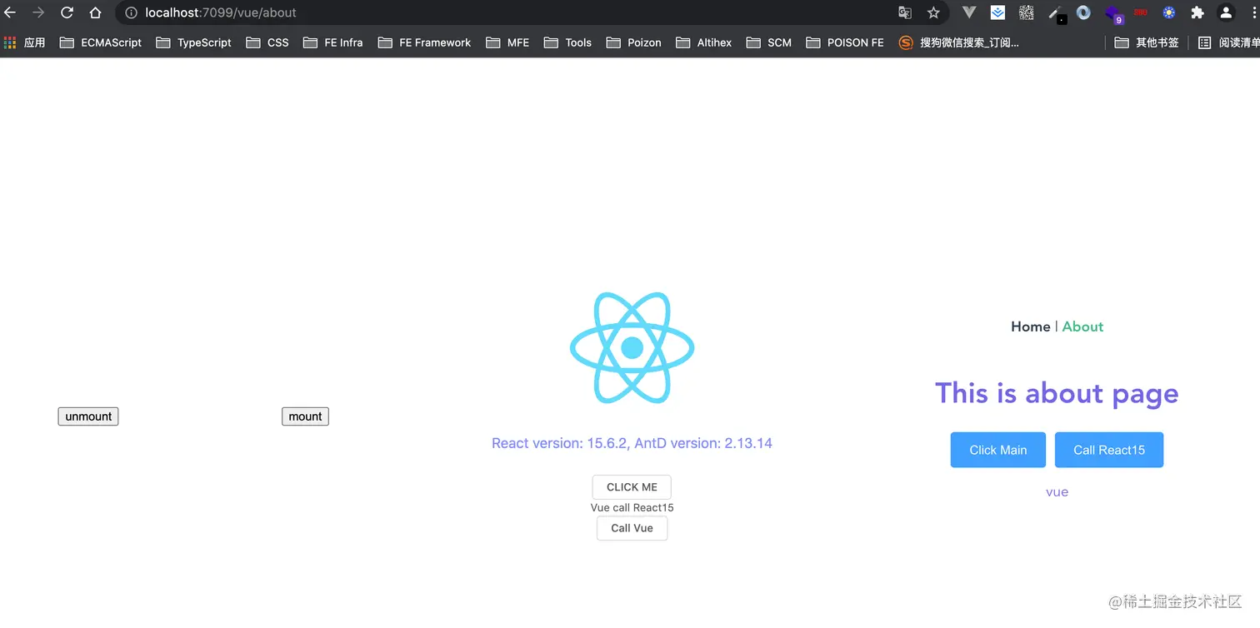Open the 其他书签 folder
The image size is (1260, 628).
pos(1147,42)
